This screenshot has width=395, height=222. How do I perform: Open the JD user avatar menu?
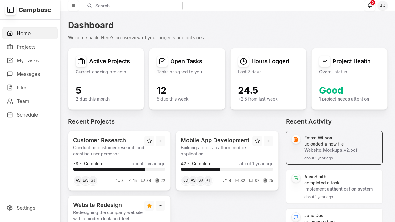pyautogui.click(x=382, y=6)
